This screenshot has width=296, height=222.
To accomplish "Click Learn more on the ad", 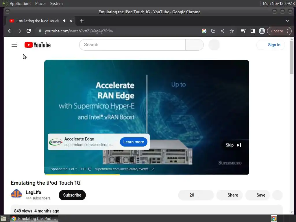I will [x=134, y=142].
